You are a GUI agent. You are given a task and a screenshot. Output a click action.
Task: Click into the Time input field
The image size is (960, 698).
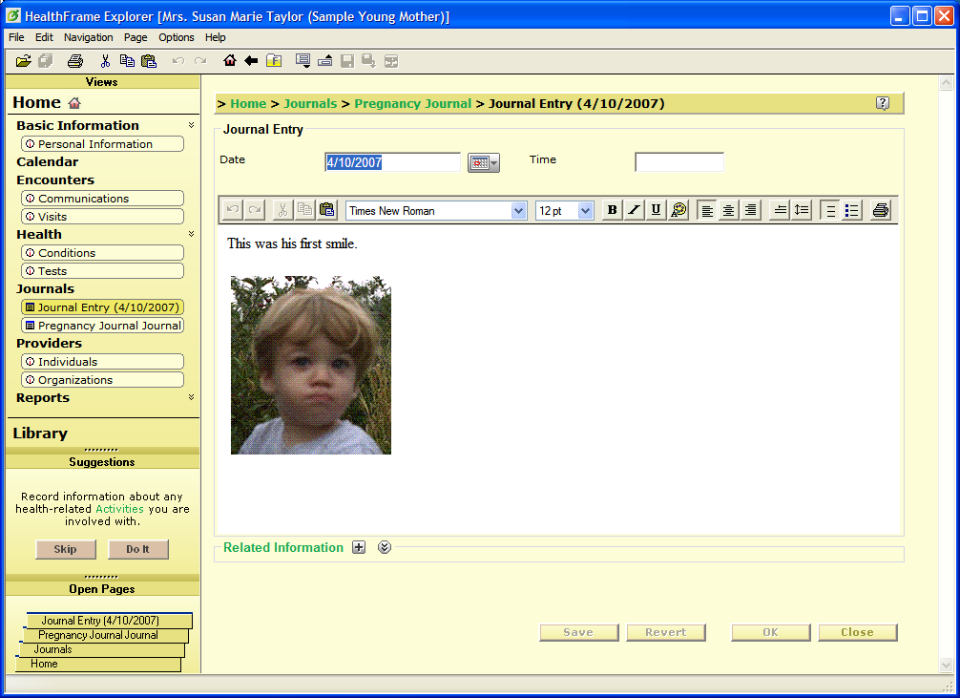click(x=679, y=162)
